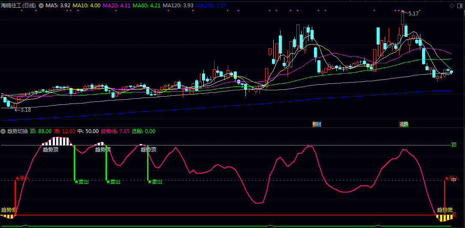This screenshot has height=228, width=465.
Task: Select the MA5 moving average label
Action: tap(58, 6)
